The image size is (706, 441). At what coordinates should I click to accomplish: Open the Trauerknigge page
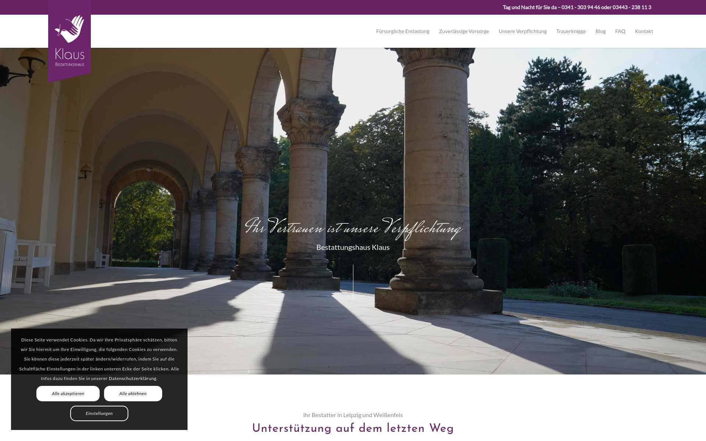571,31
